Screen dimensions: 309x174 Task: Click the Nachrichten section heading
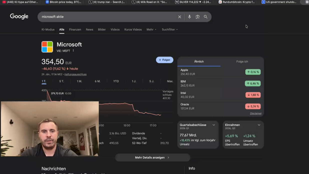[54, 169]
